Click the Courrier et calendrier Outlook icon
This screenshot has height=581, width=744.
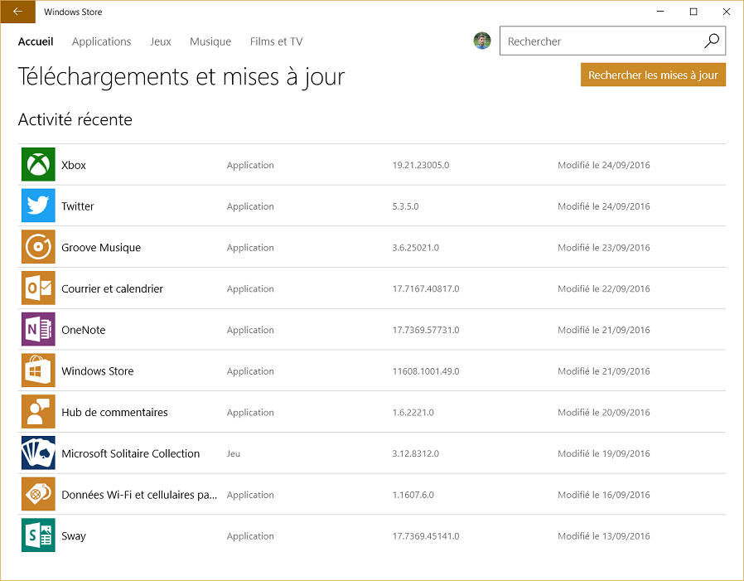click(x=38, y=288)
